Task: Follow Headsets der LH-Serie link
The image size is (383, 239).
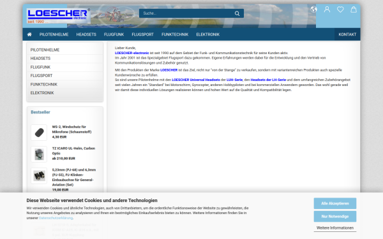Action: coord(268,80)
